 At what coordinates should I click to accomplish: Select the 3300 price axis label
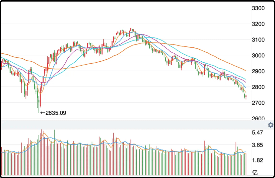(258, 8)
